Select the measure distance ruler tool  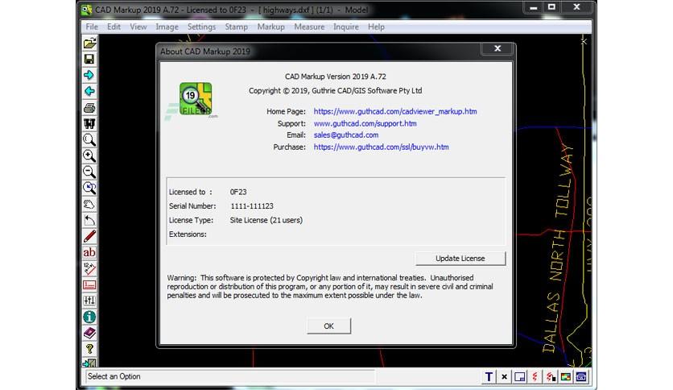point(89,268)
